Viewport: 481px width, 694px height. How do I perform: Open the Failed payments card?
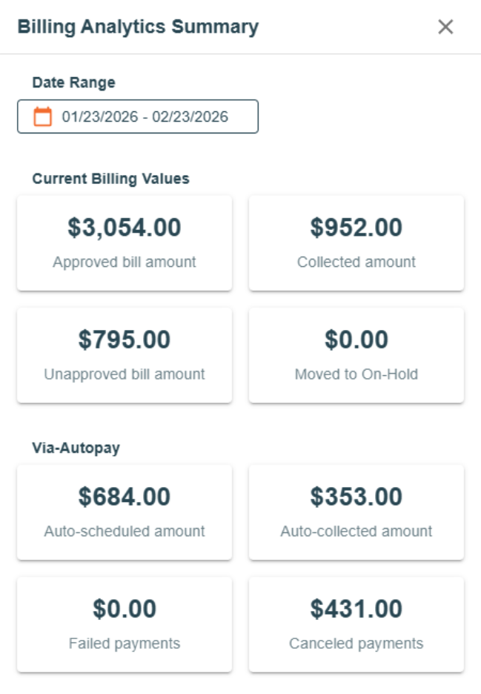pyautogui.click(x=125, y=625)
